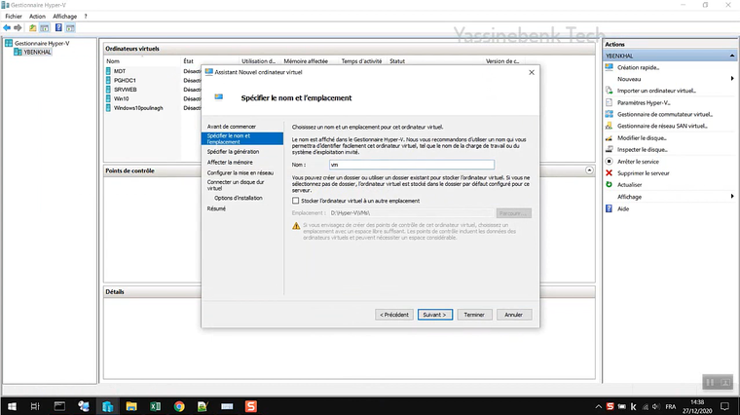The width and height of the screenshot is (740, 415).
Task: Go to Résumé step
Action: click(216, 208)
